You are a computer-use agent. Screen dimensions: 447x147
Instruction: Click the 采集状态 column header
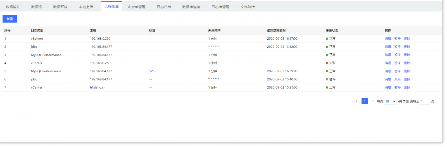point(332,31)
